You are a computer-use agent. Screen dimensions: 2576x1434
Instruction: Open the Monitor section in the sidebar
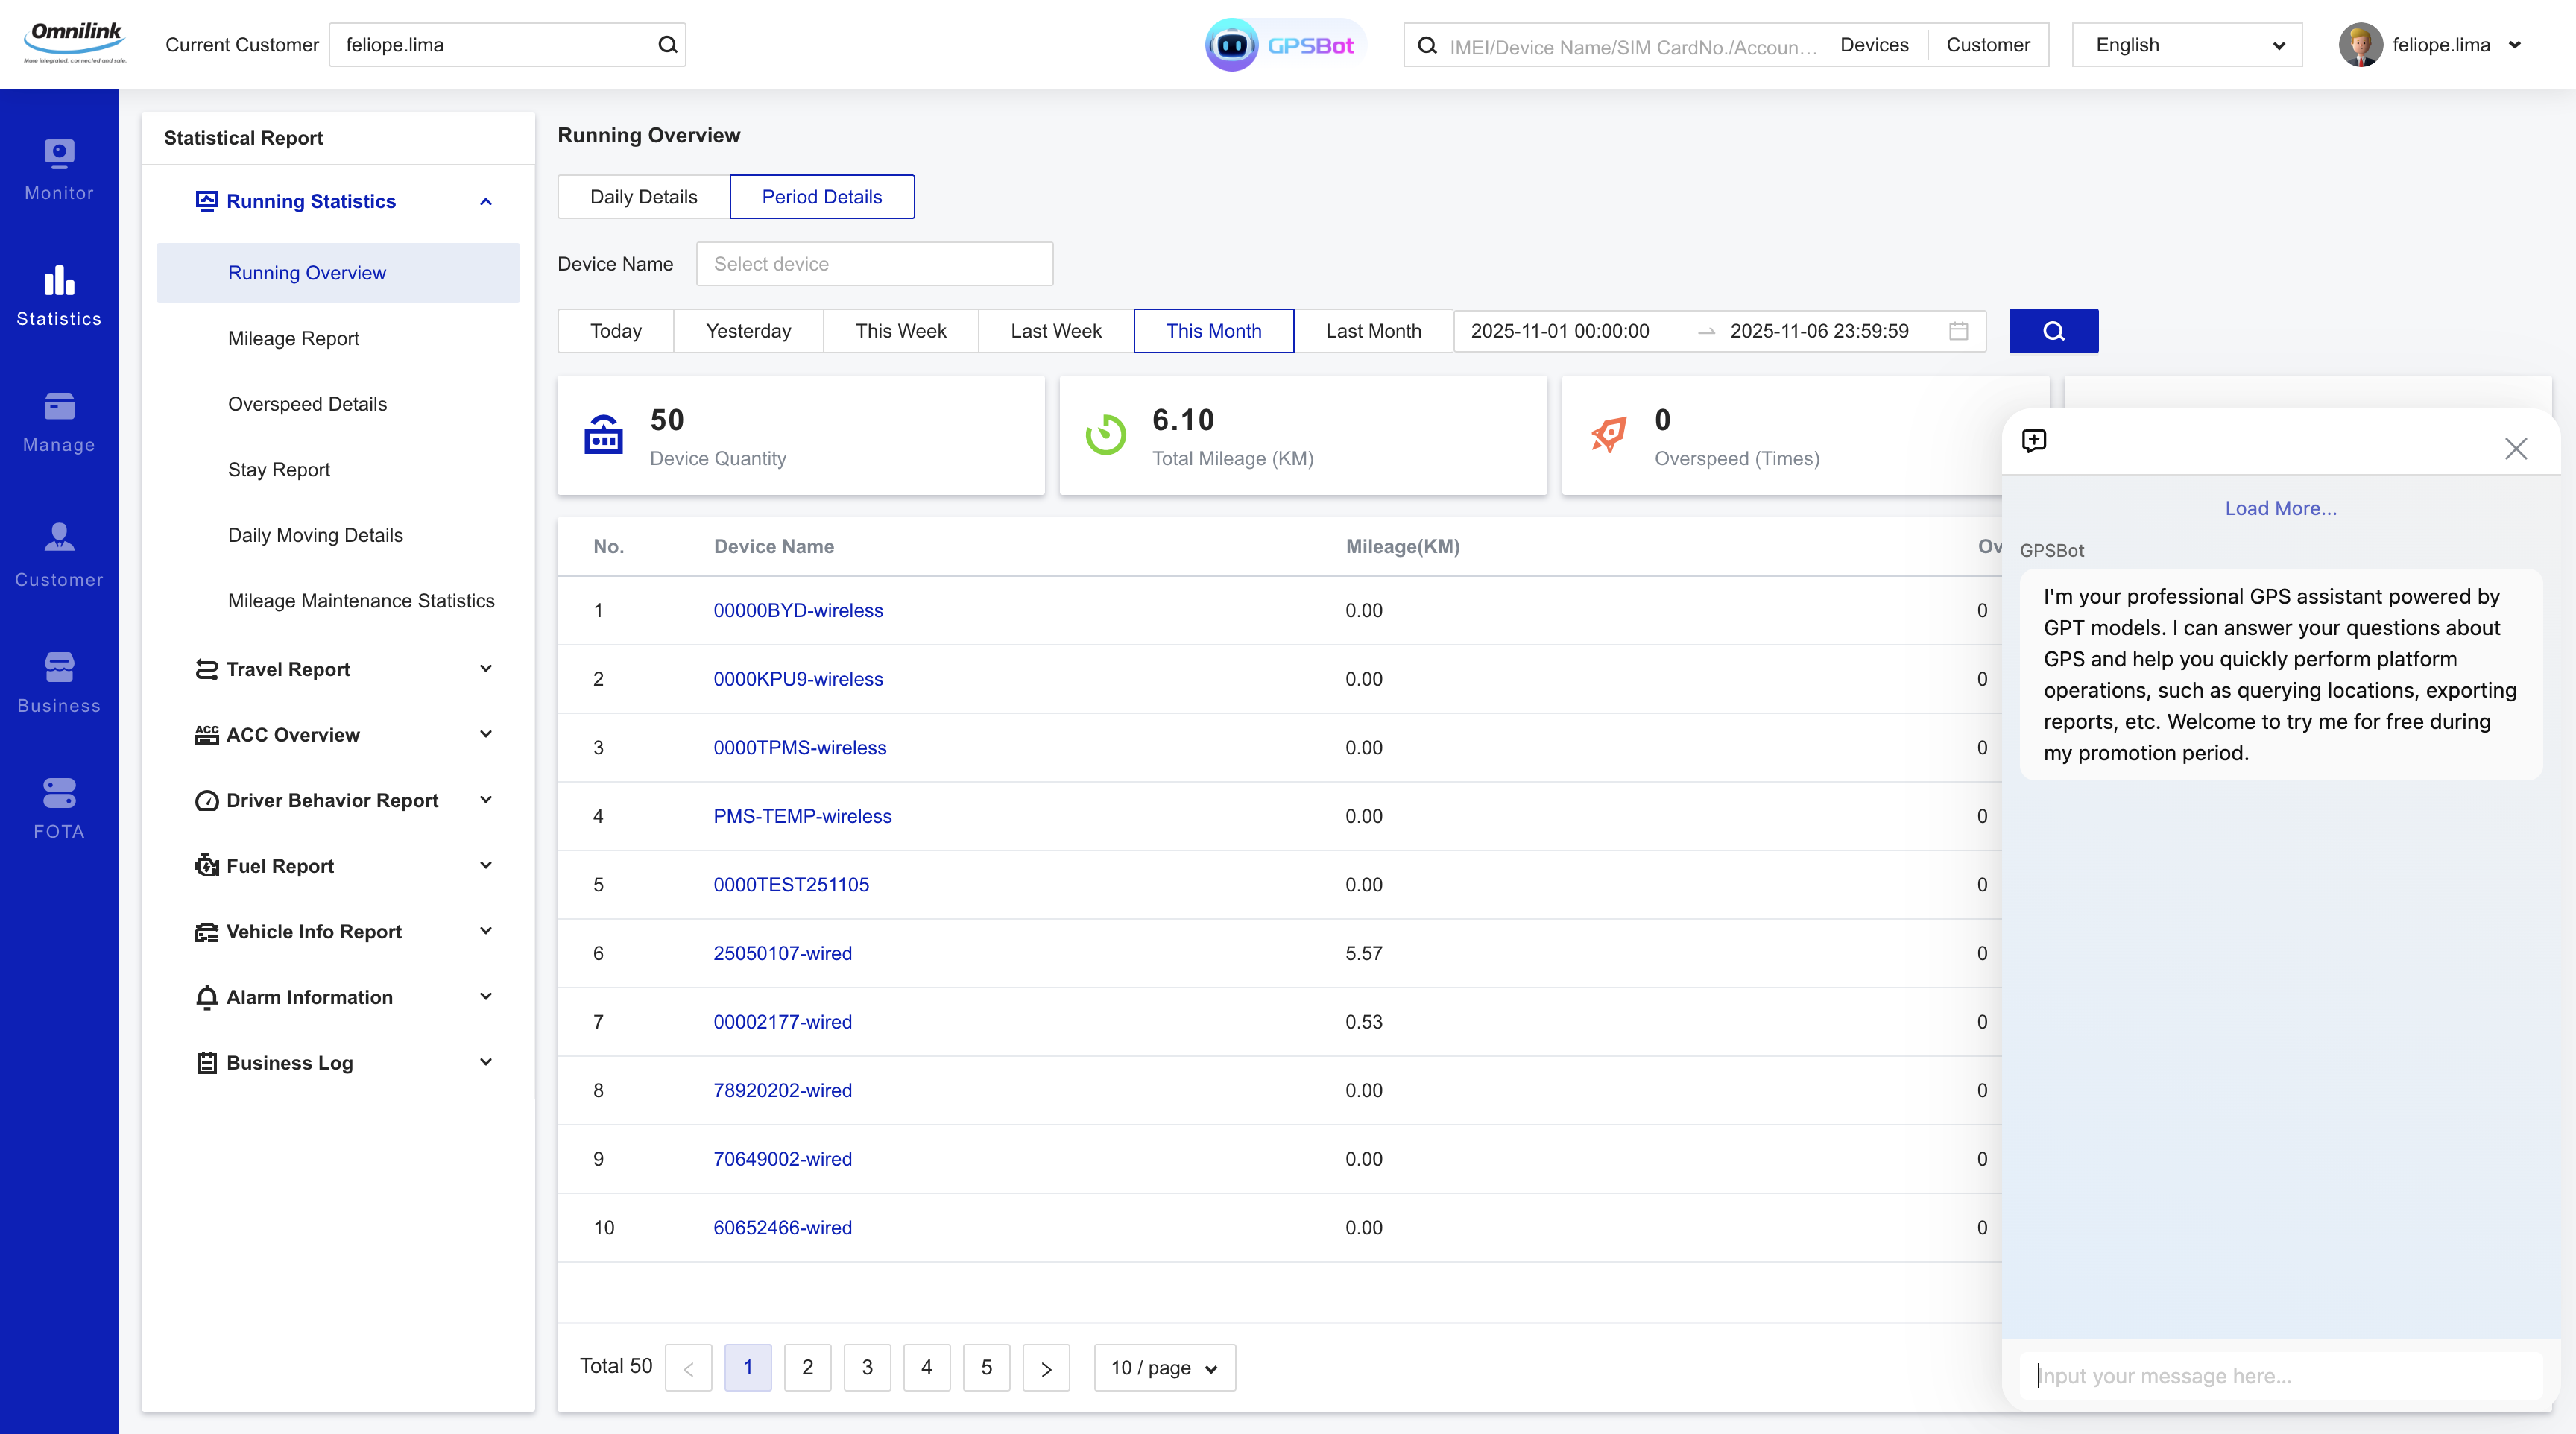coord(59,168)
